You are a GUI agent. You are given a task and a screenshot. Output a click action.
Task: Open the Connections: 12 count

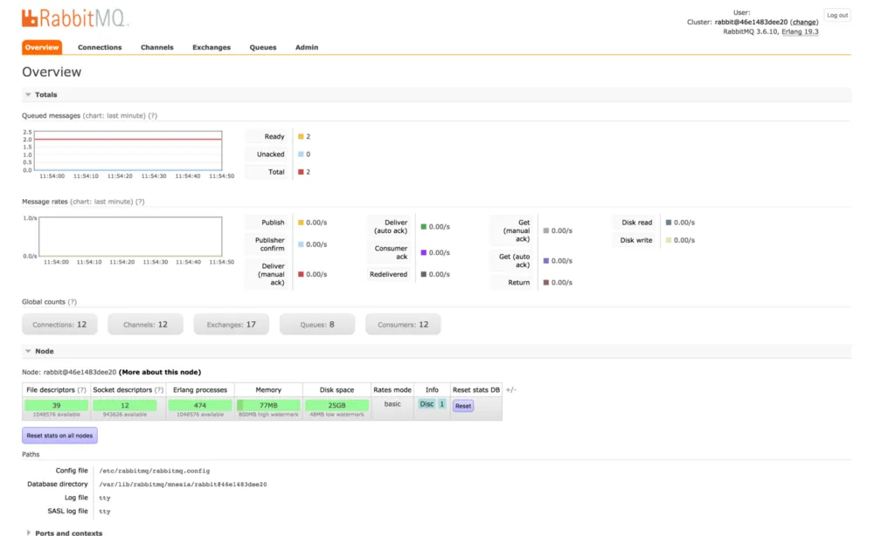pos(59,325)
